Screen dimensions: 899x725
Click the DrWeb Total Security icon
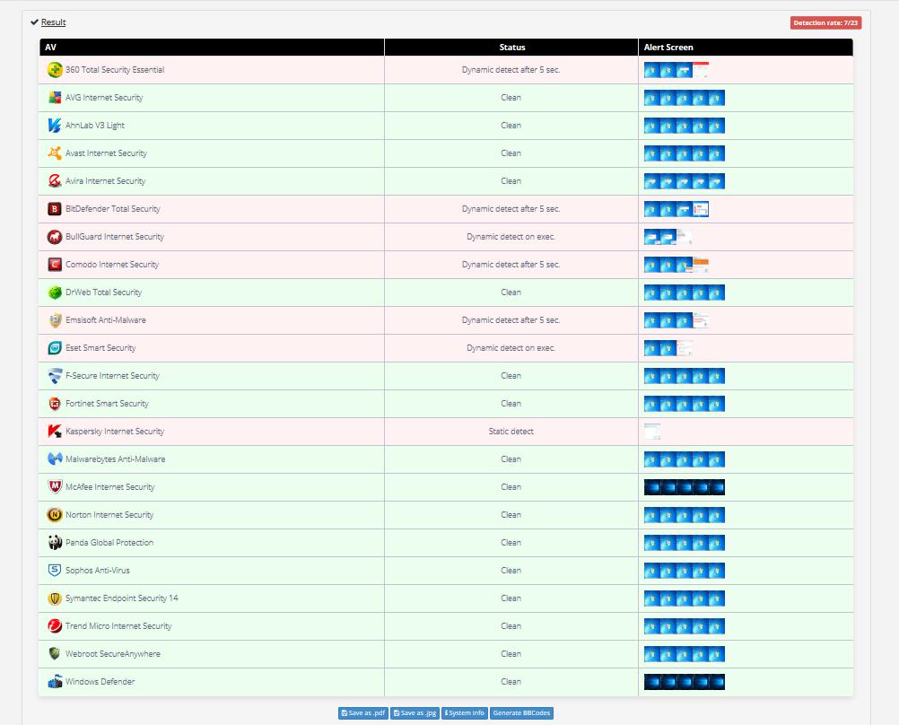[x=55, y=292]
